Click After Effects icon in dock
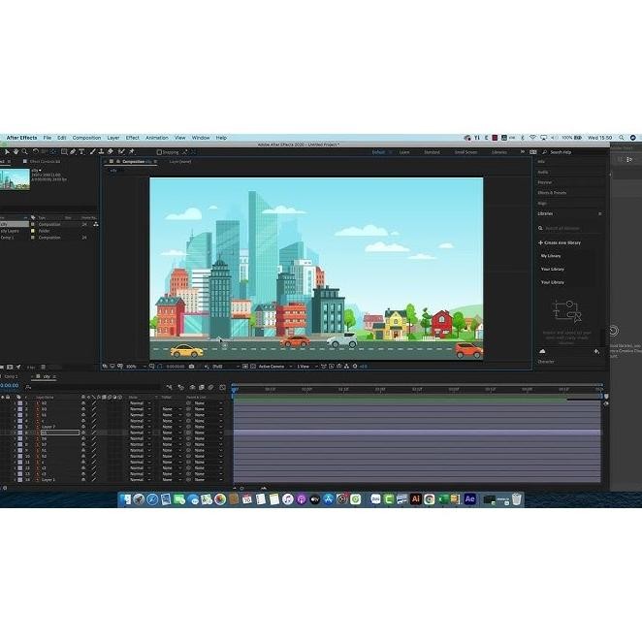Screen dimensions: 642x642 click(469, 498)
